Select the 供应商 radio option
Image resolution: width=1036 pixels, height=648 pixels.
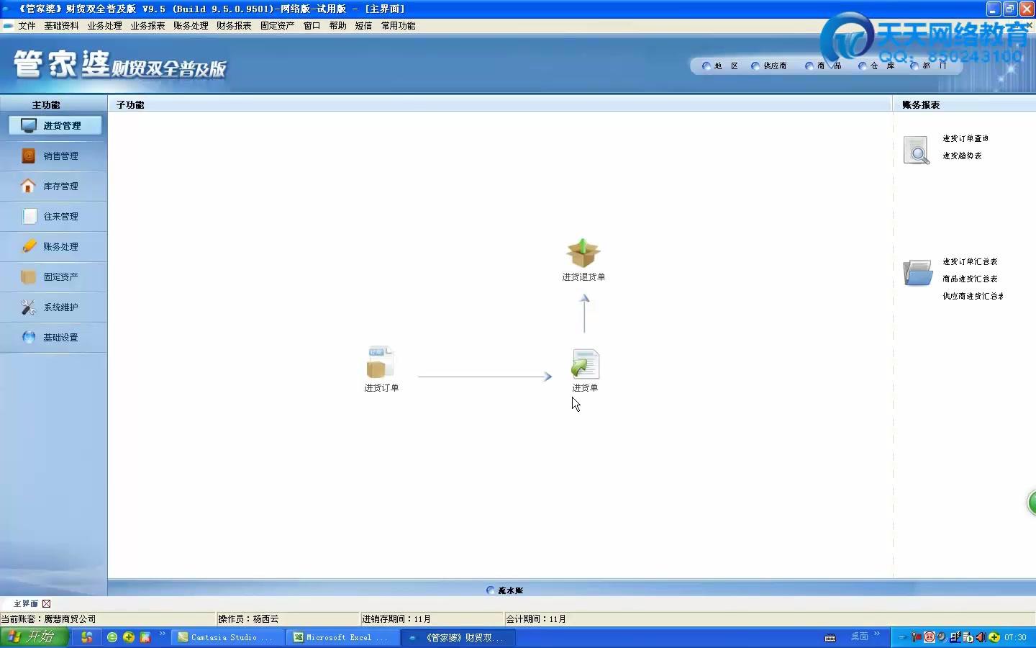click(x=755, y=66)
